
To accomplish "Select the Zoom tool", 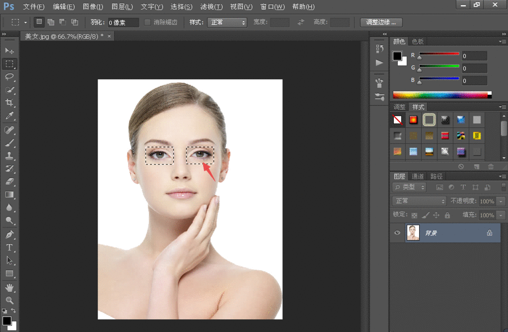I will (x=9, y=300).
